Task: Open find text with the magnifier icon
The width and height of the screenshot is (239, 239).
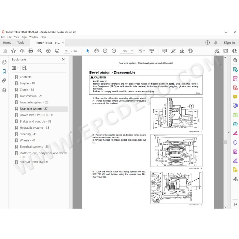Action: [x=40, y=51]
